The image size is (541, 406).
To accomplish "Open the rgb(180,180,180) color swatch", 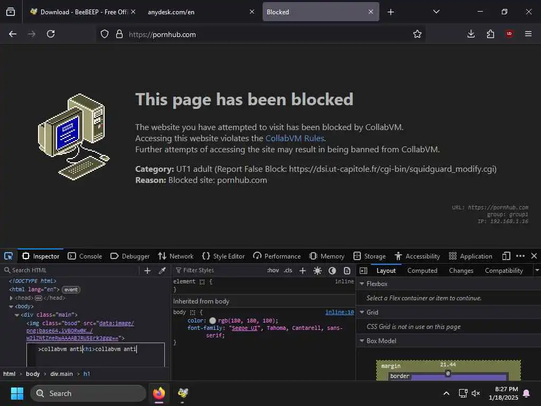I will click(212, 321).
